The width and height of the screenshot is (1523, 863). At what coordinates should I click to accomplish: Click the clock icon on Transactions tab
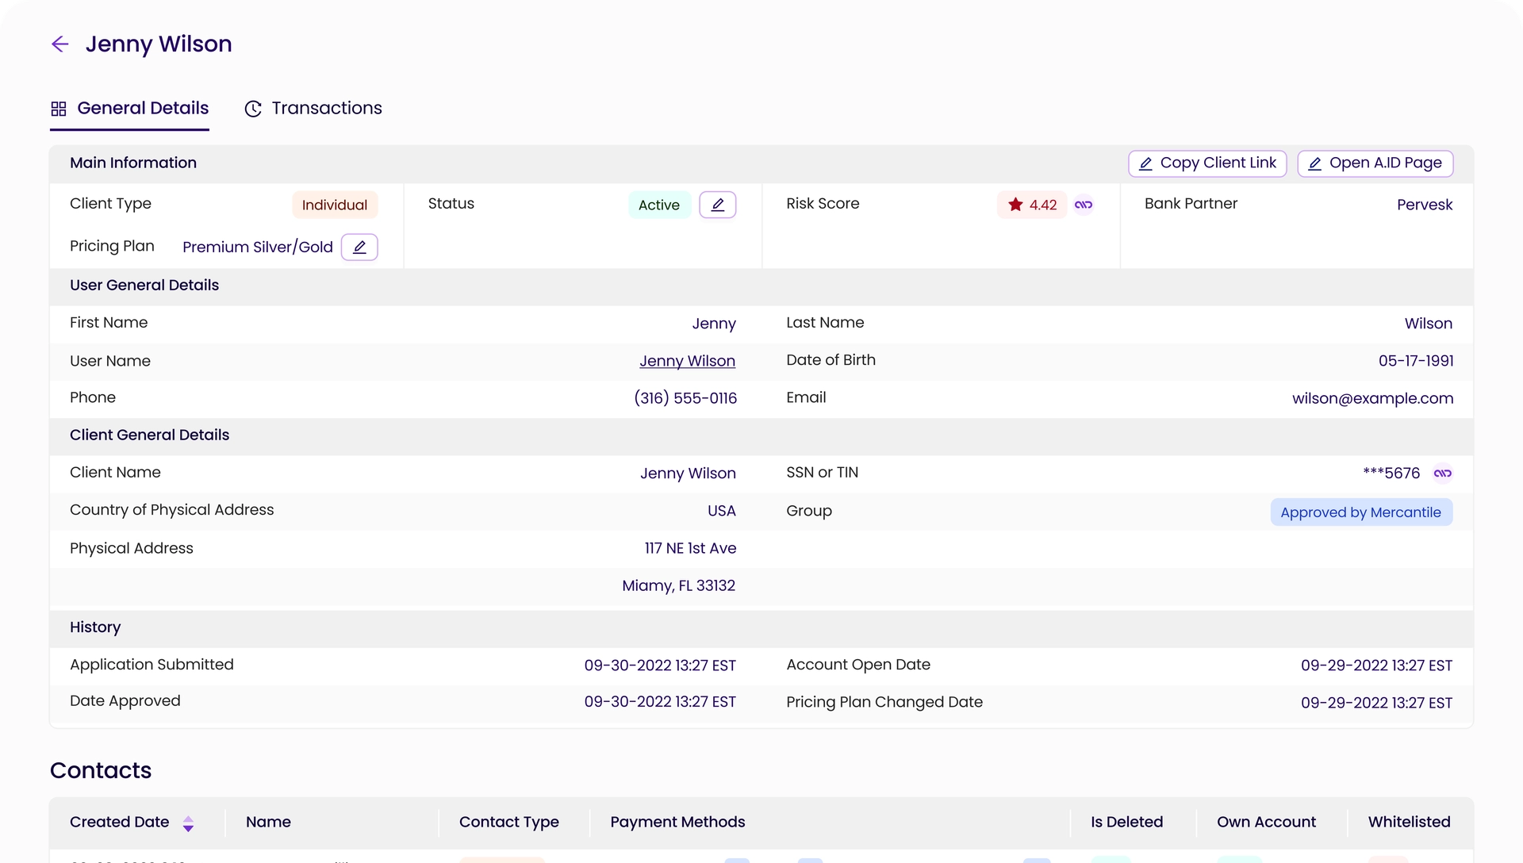tap(253, 109)
